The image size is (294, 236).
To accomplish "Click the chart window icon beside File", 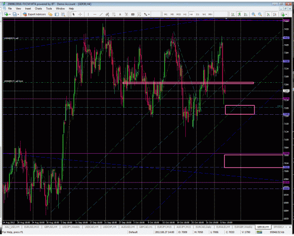I will tap(5, 8).
